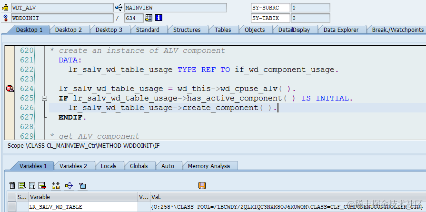The width and height of the screenshot is (426, 212).
Task: Click the filter funnel icon in variables toolbar
Action: pyautogui.click(x=82, y=186)
